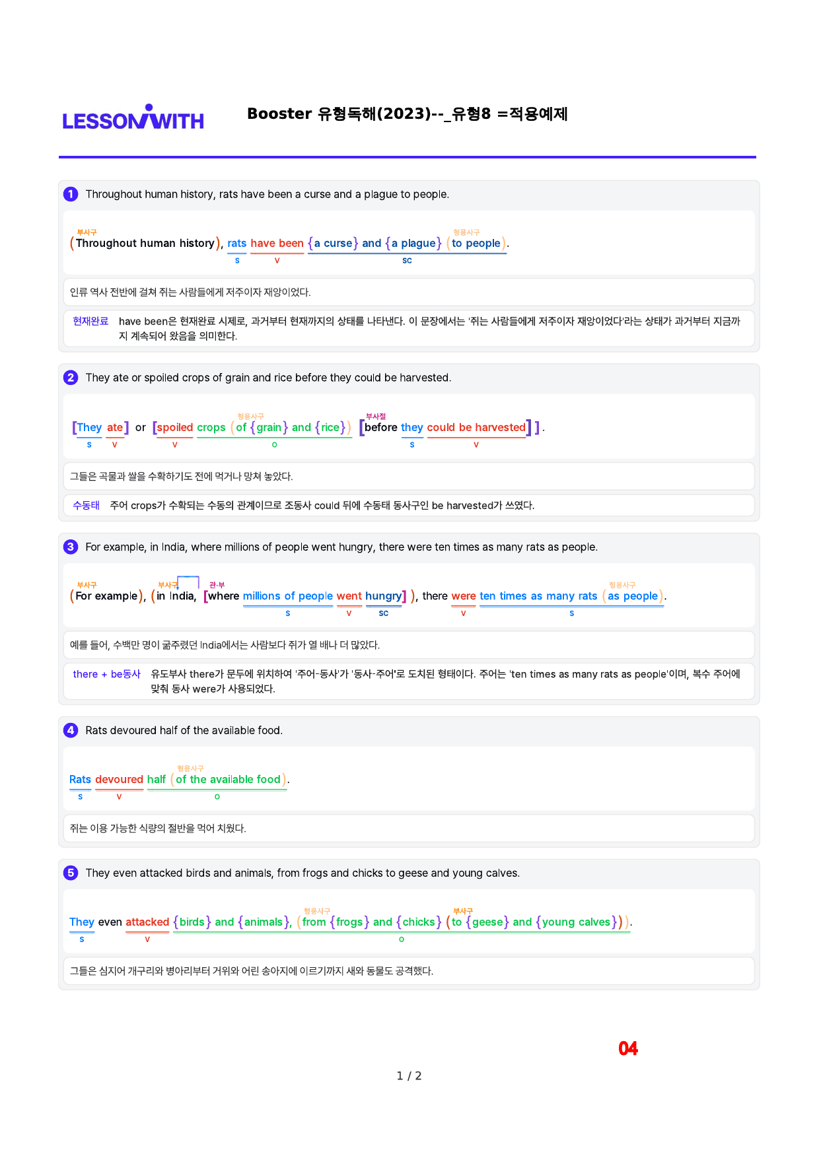Click 'young calves' in sentence 5 diagram

tap(576, 922)
